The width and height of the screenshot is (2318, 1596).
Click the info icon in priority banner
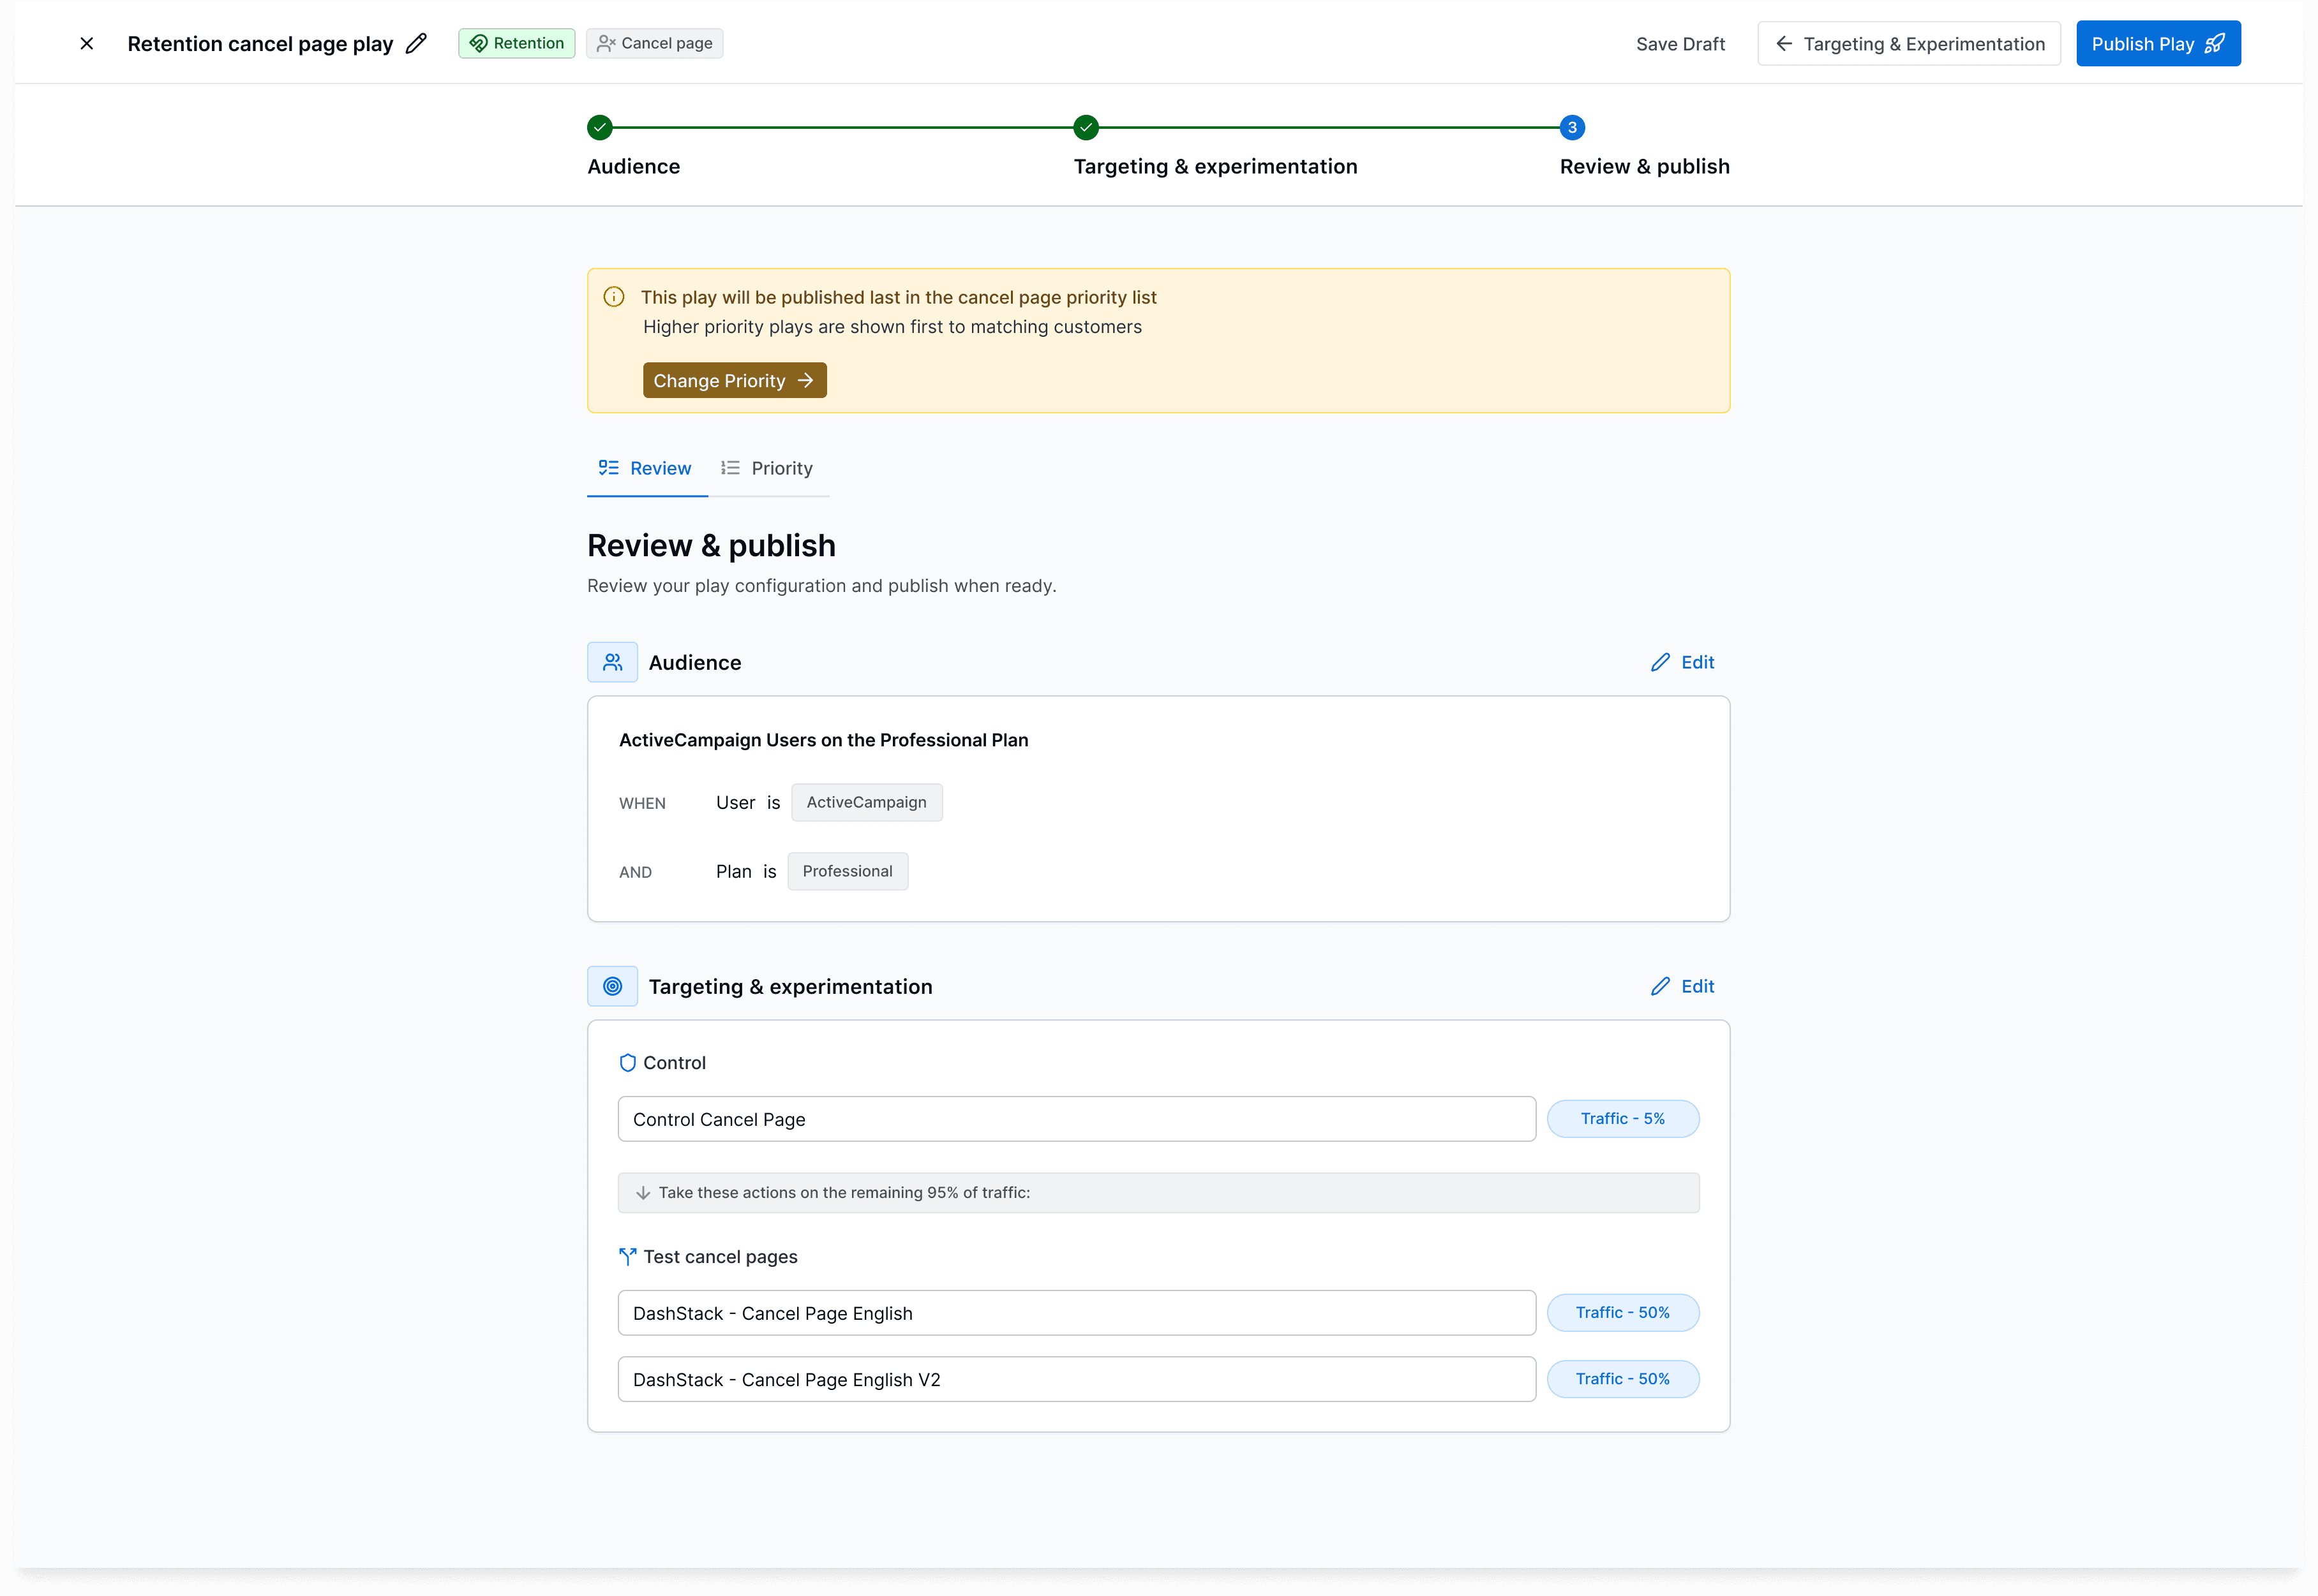pyautogui.click(x=614, y=297)
